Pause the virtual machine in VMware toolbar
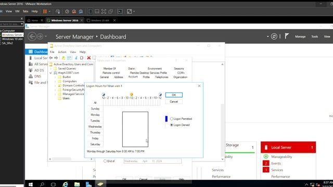 (45, 11)
